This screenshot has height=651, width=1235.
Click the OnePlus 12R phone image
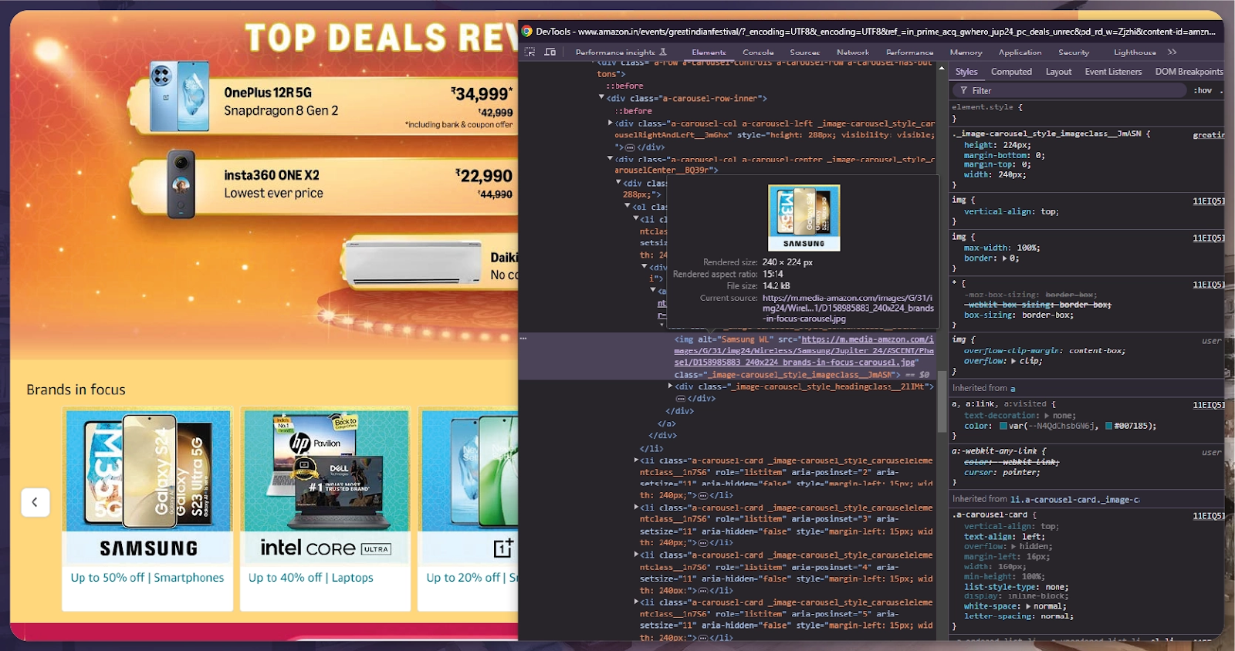pyautogui.click(x=179, y=96)
